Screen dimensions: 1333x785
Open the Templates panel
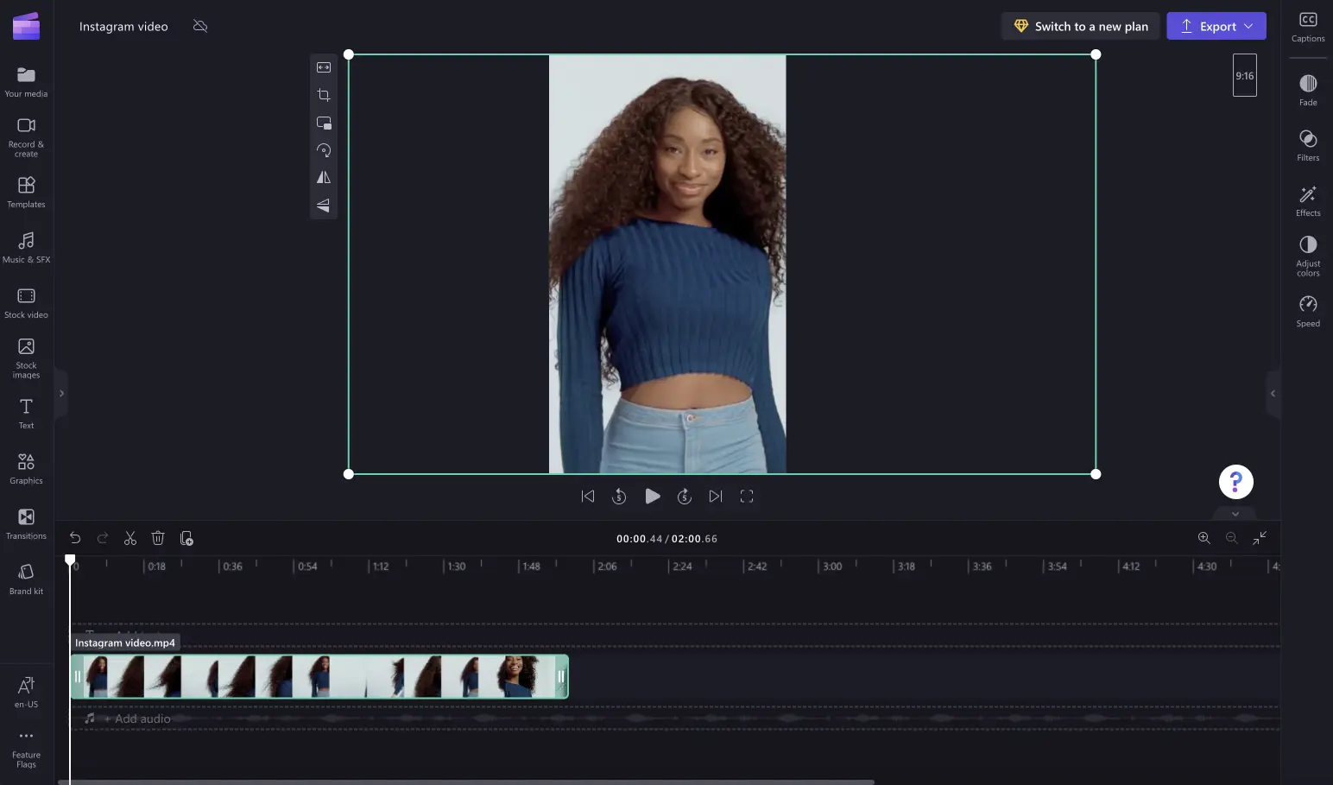[26, 193]
